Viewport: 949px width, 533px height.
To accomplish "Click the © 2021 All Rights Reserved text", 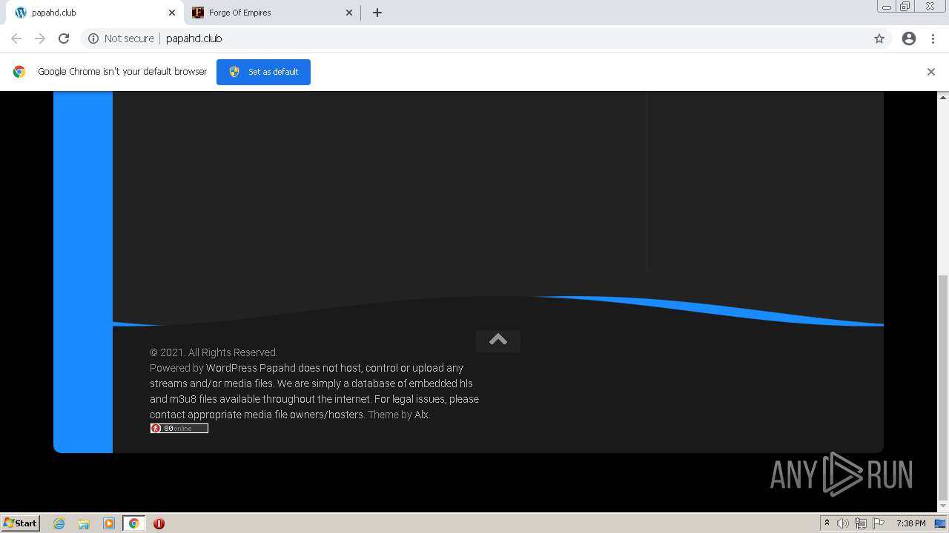I will click(214, 352).
